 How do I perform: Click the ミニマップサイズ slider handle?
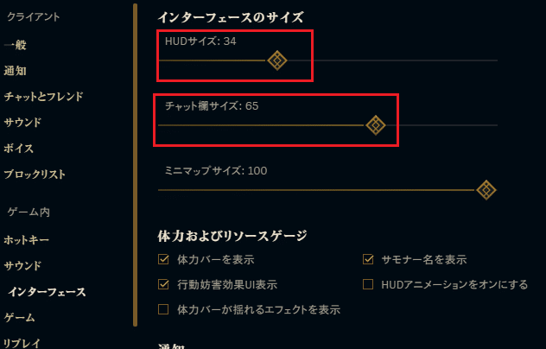click(486, 190)
